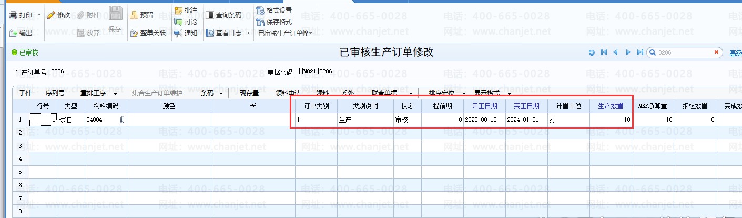The image size is (742, 218).
Task: Click the 讨论 discussion icon
Action: pos(178,22)
